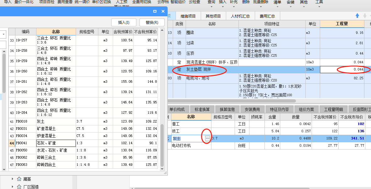The width and height of the screenshot is (371, 189).
Task: Select row 19-257 三合土 卵石
Action: coord(83,40)
